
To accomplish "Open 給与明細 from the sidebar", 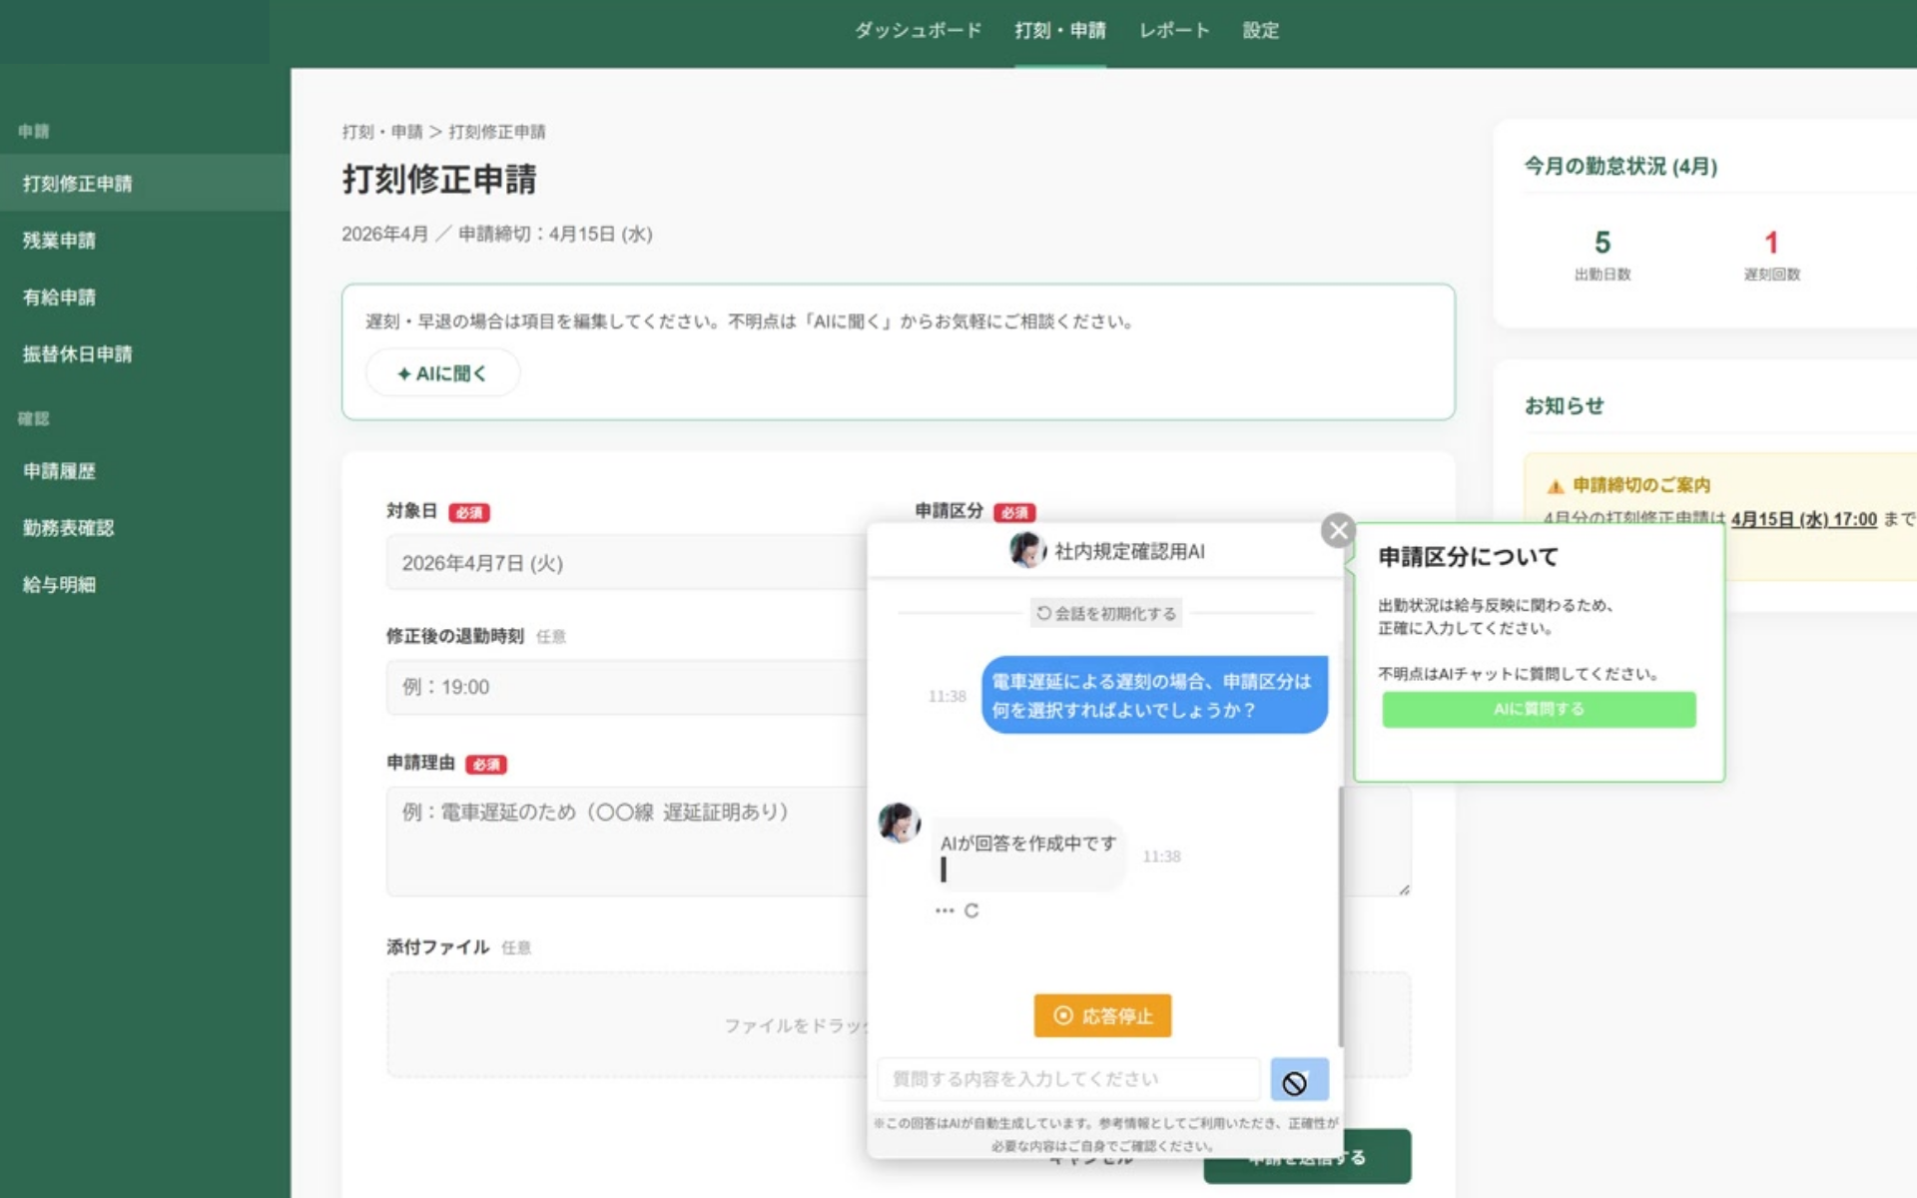I will [x=60, y=585].
